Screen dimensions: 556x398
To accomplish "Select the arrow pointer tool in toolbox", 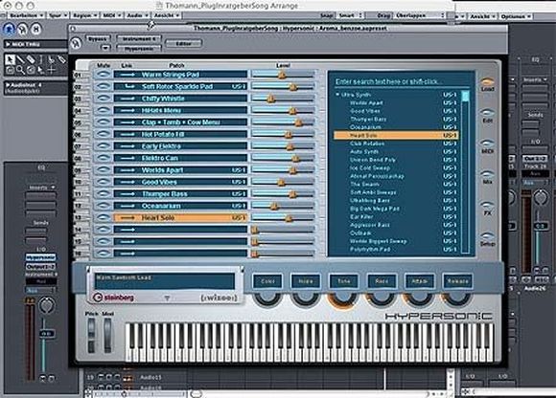I will (x=10, y=59).
